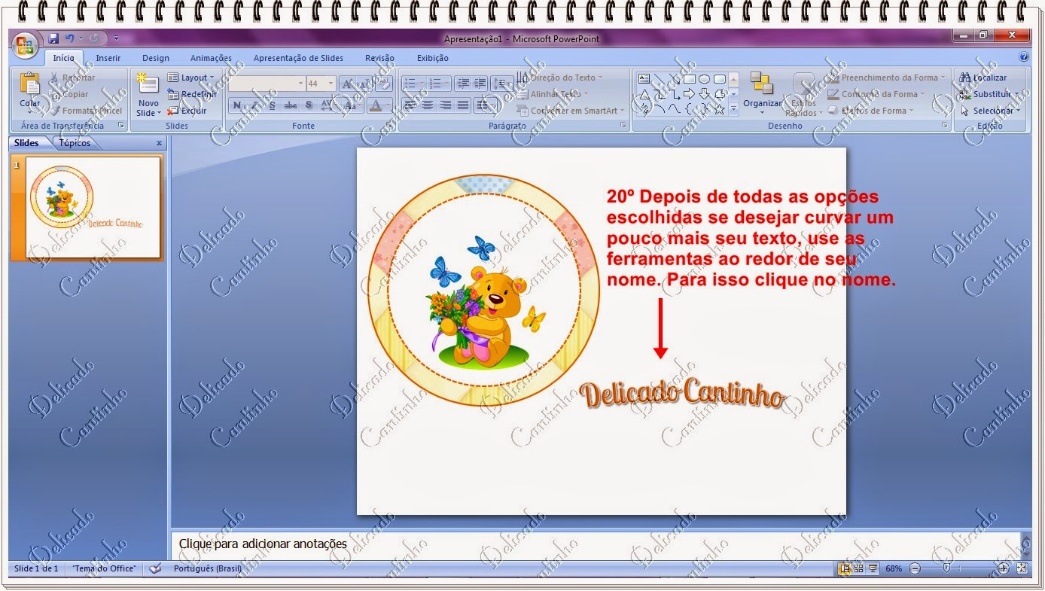Open the Selecionar dropdown
1045x591 pixels.
pos(990,111)
